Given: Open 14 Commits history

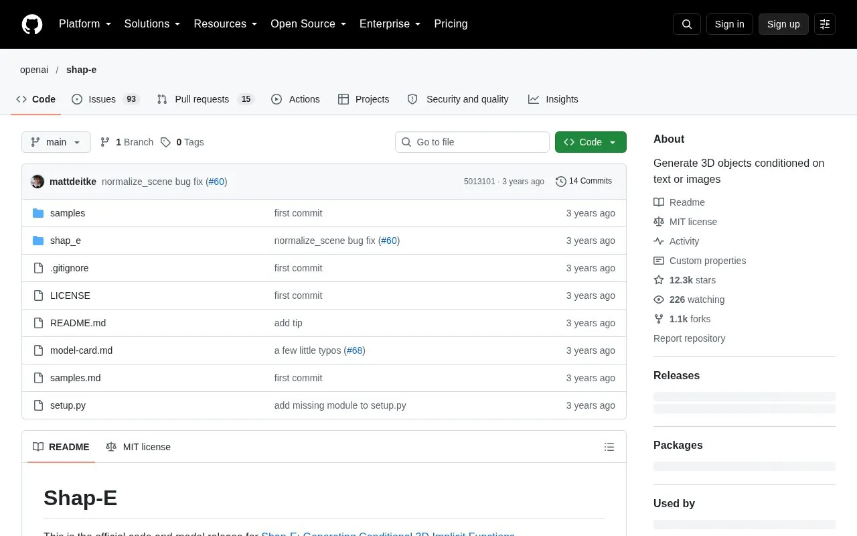Looking at the screenshot, I should click(584, 181).
